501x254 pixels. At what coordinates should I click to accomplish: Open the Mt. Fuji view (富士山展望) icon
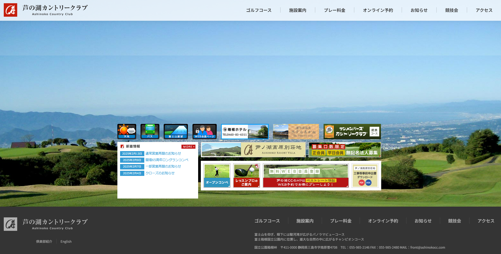coord(176,131)
